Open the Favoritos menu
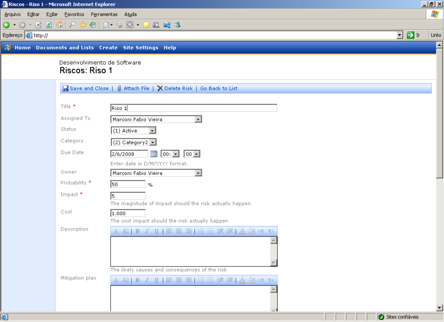This screenshot has height=322, width=444. pos(74,14)
